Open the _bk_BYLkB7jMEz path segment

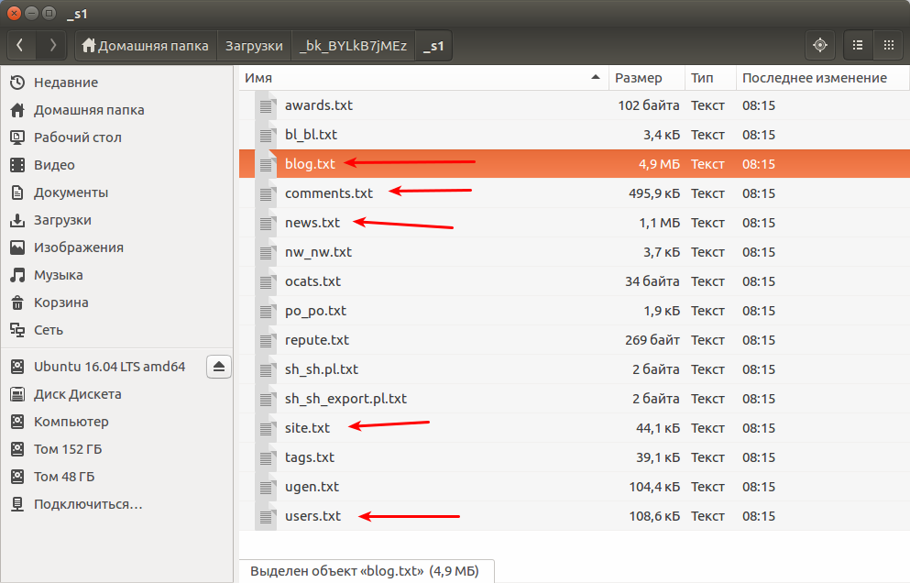tap(353, 45)
